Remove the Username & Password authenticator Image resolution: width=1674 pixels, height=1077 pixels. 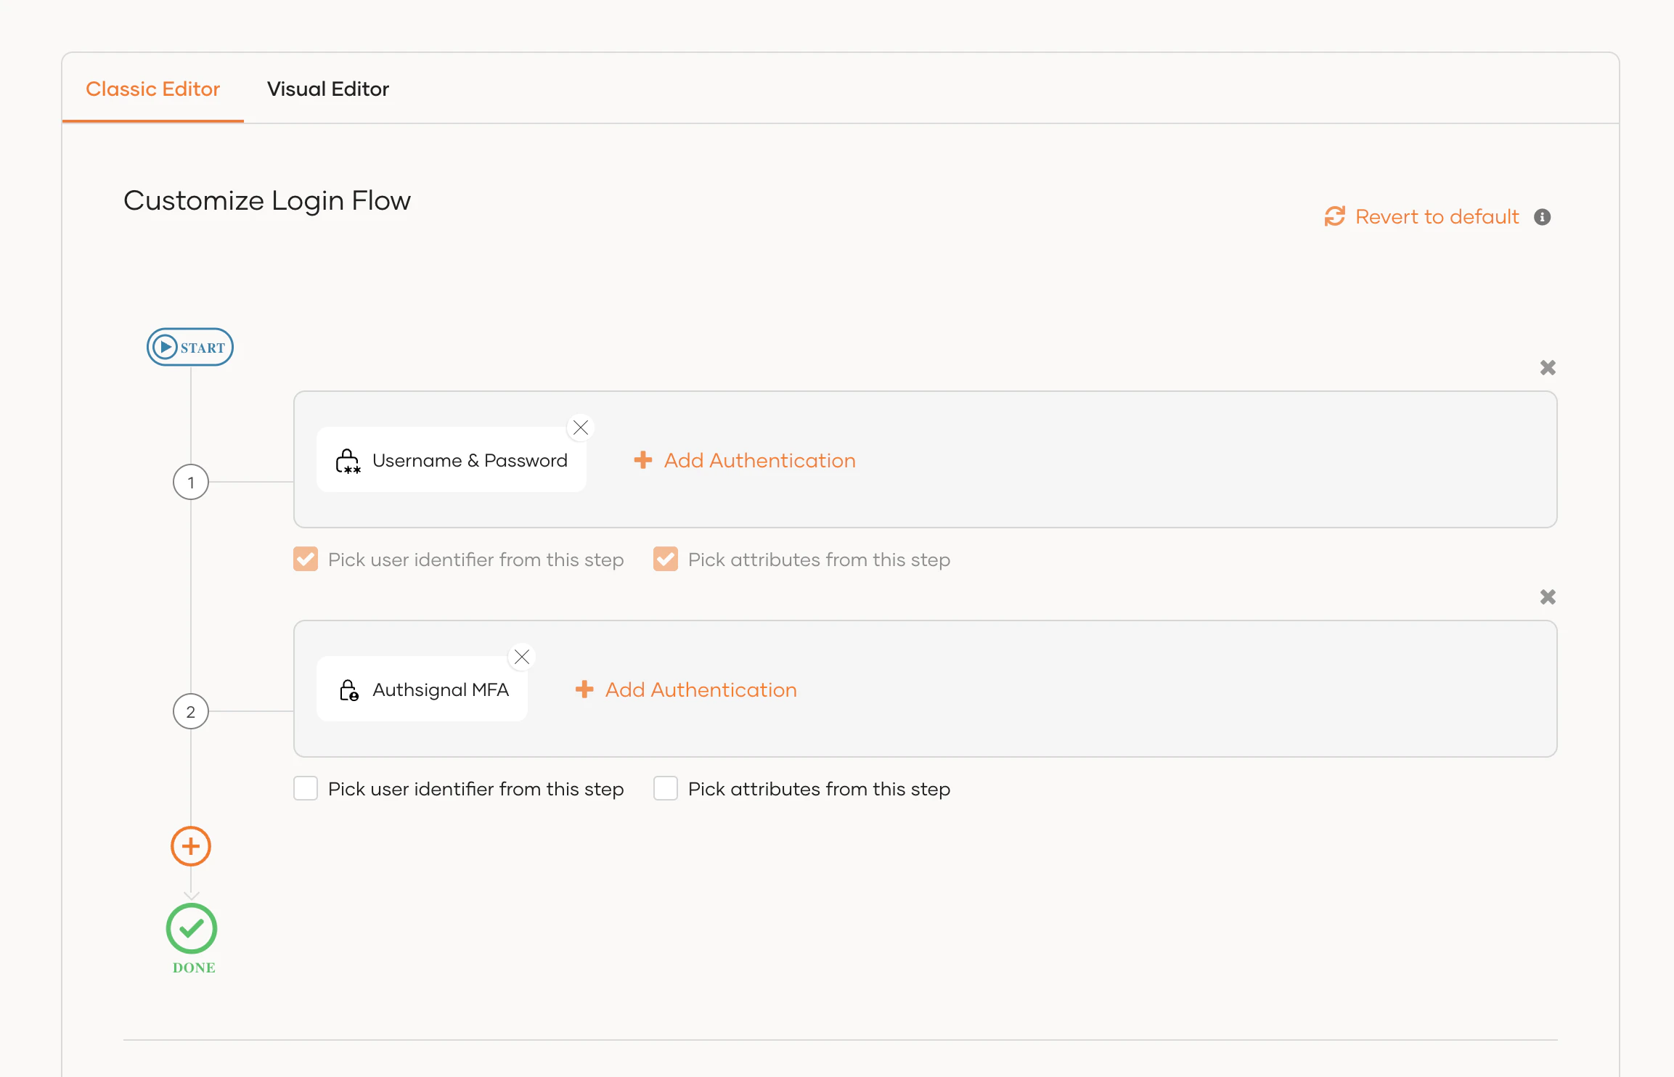(x=580, y=427)
